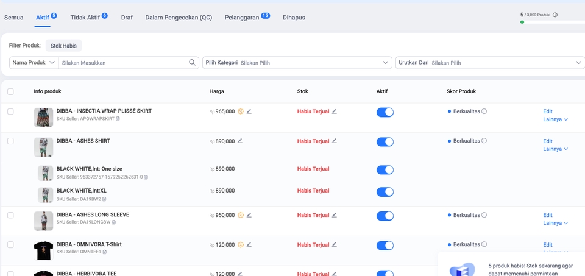
Task: Tick the select-all checkbox in table header
Action: coord(10,92)
